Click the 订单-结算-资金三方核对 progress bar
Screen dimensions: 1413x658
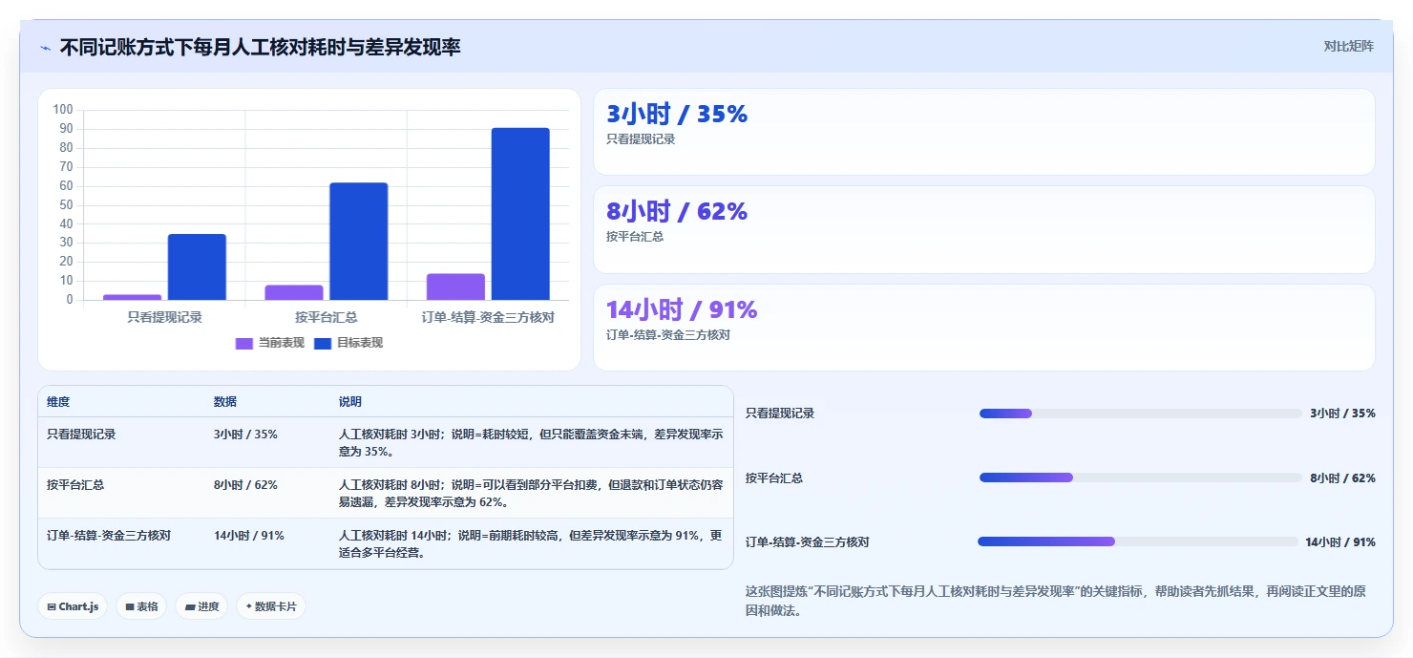[x=1138, y=541]
